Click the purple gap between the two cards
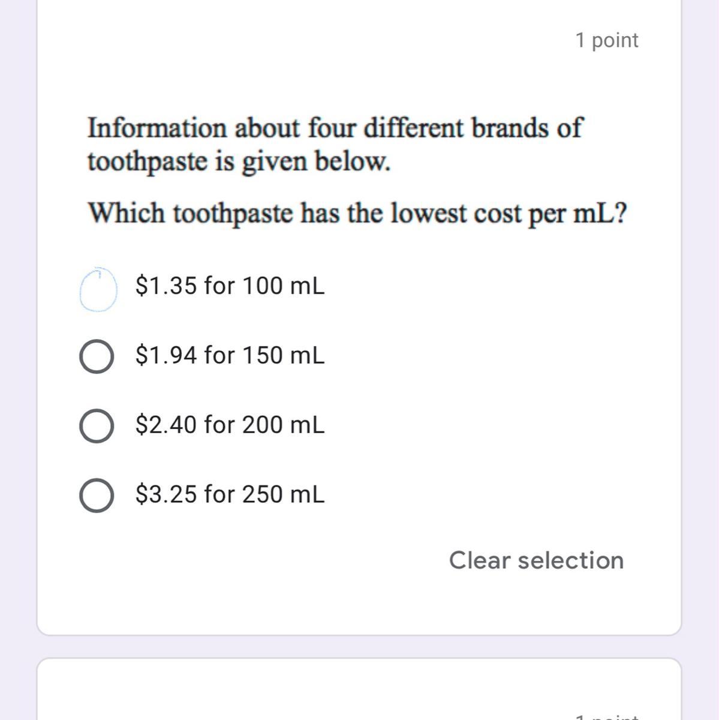719x720 pixels. coord(359,647)
